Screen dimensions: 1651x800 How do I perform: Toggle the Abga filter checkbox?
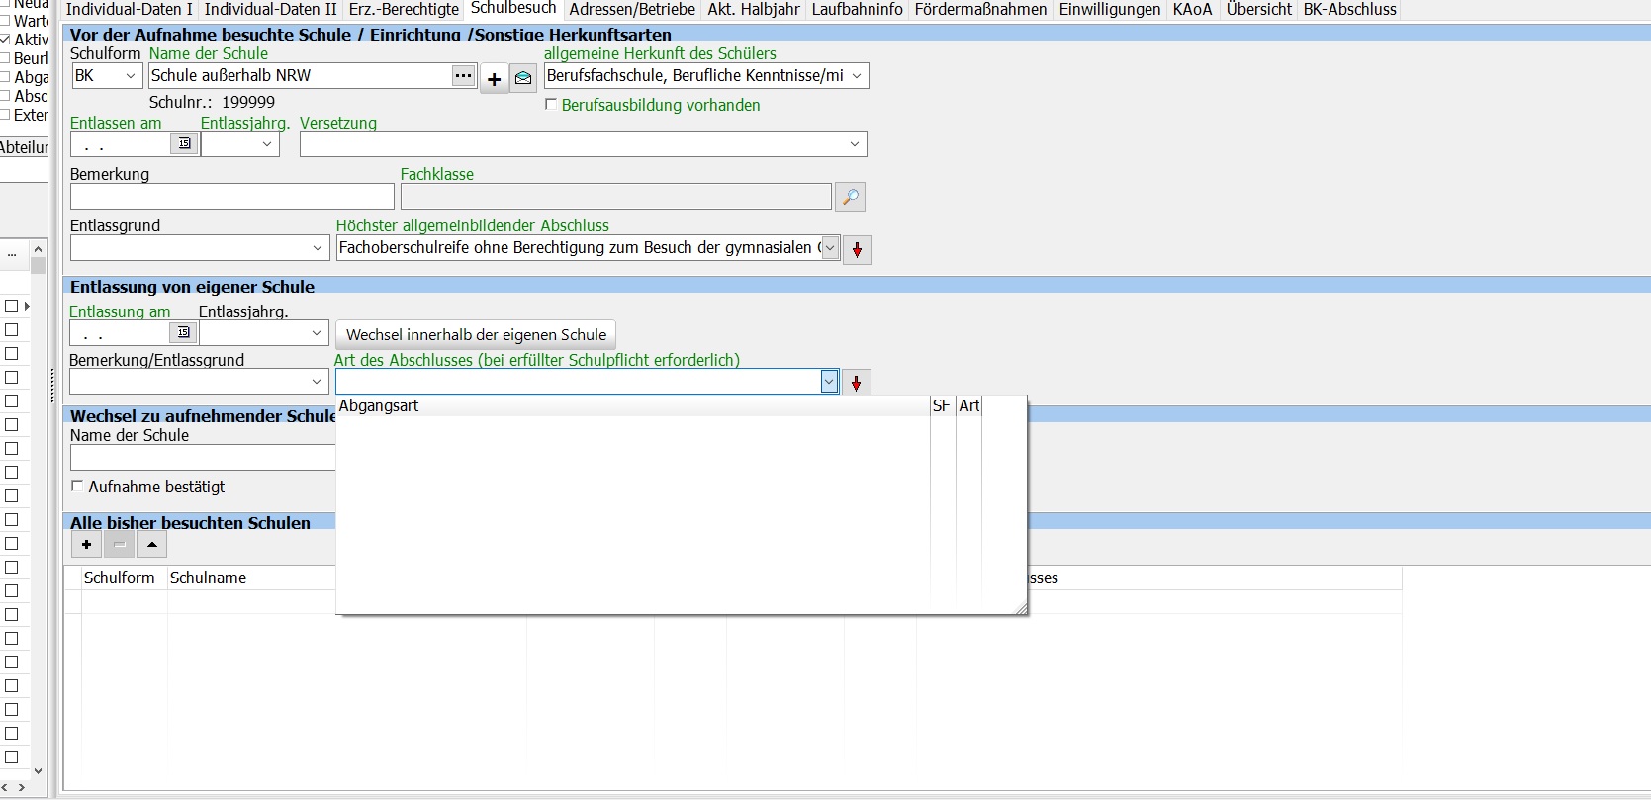coord(6,77)
